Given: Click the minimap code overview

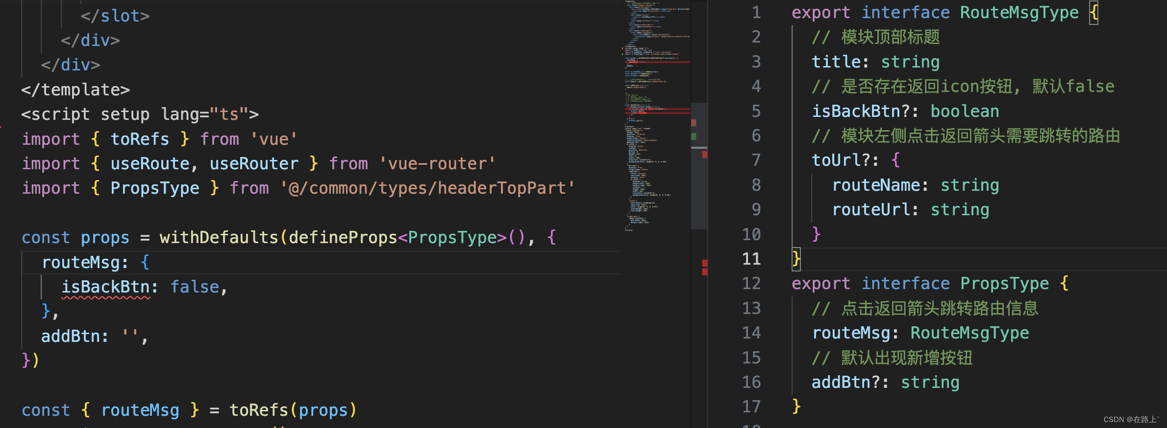Looking at the screenshot, I should (657, 116).
